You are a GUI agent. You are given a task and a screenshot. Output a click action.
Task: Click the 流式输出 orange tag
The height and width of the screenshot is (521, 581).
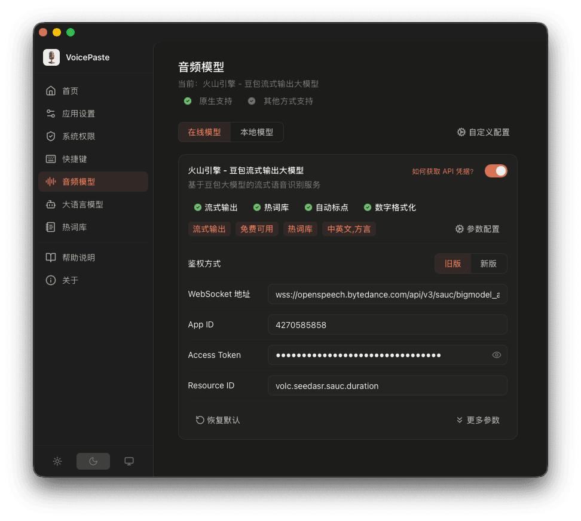(x=209, y=229)
